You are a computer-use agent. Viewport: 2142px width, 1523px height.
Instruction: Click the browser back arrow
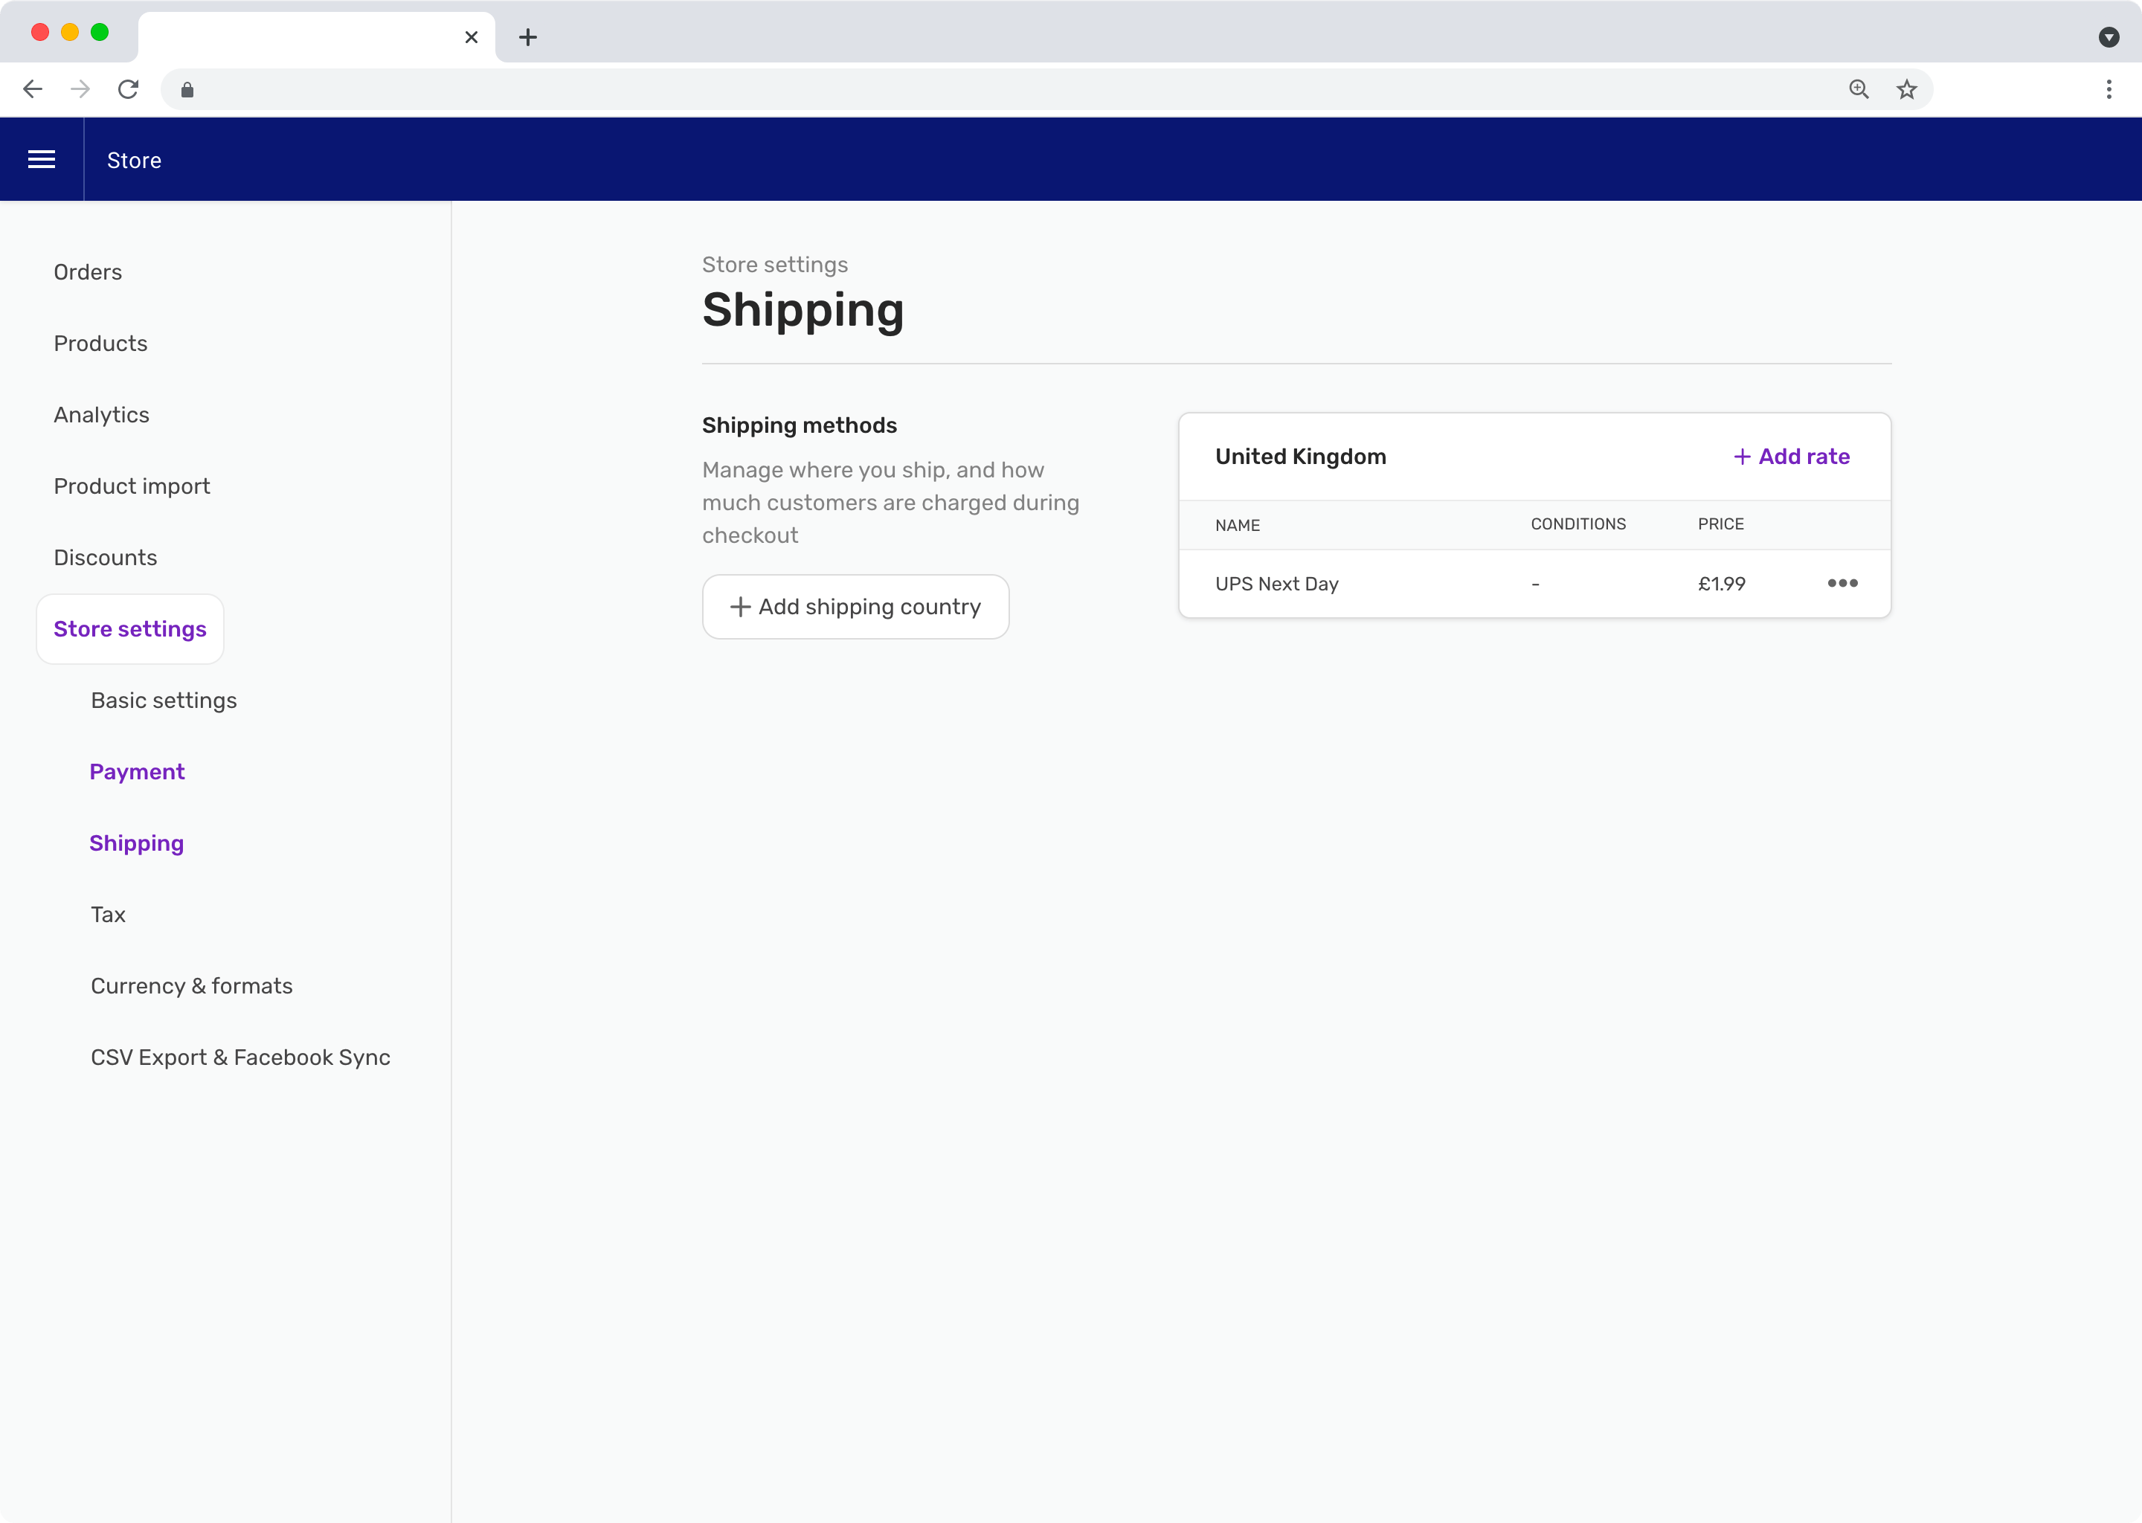[33, 89]
